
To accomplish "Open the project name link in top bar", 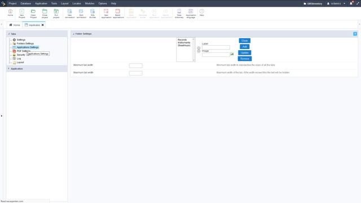I will (313, 3).
